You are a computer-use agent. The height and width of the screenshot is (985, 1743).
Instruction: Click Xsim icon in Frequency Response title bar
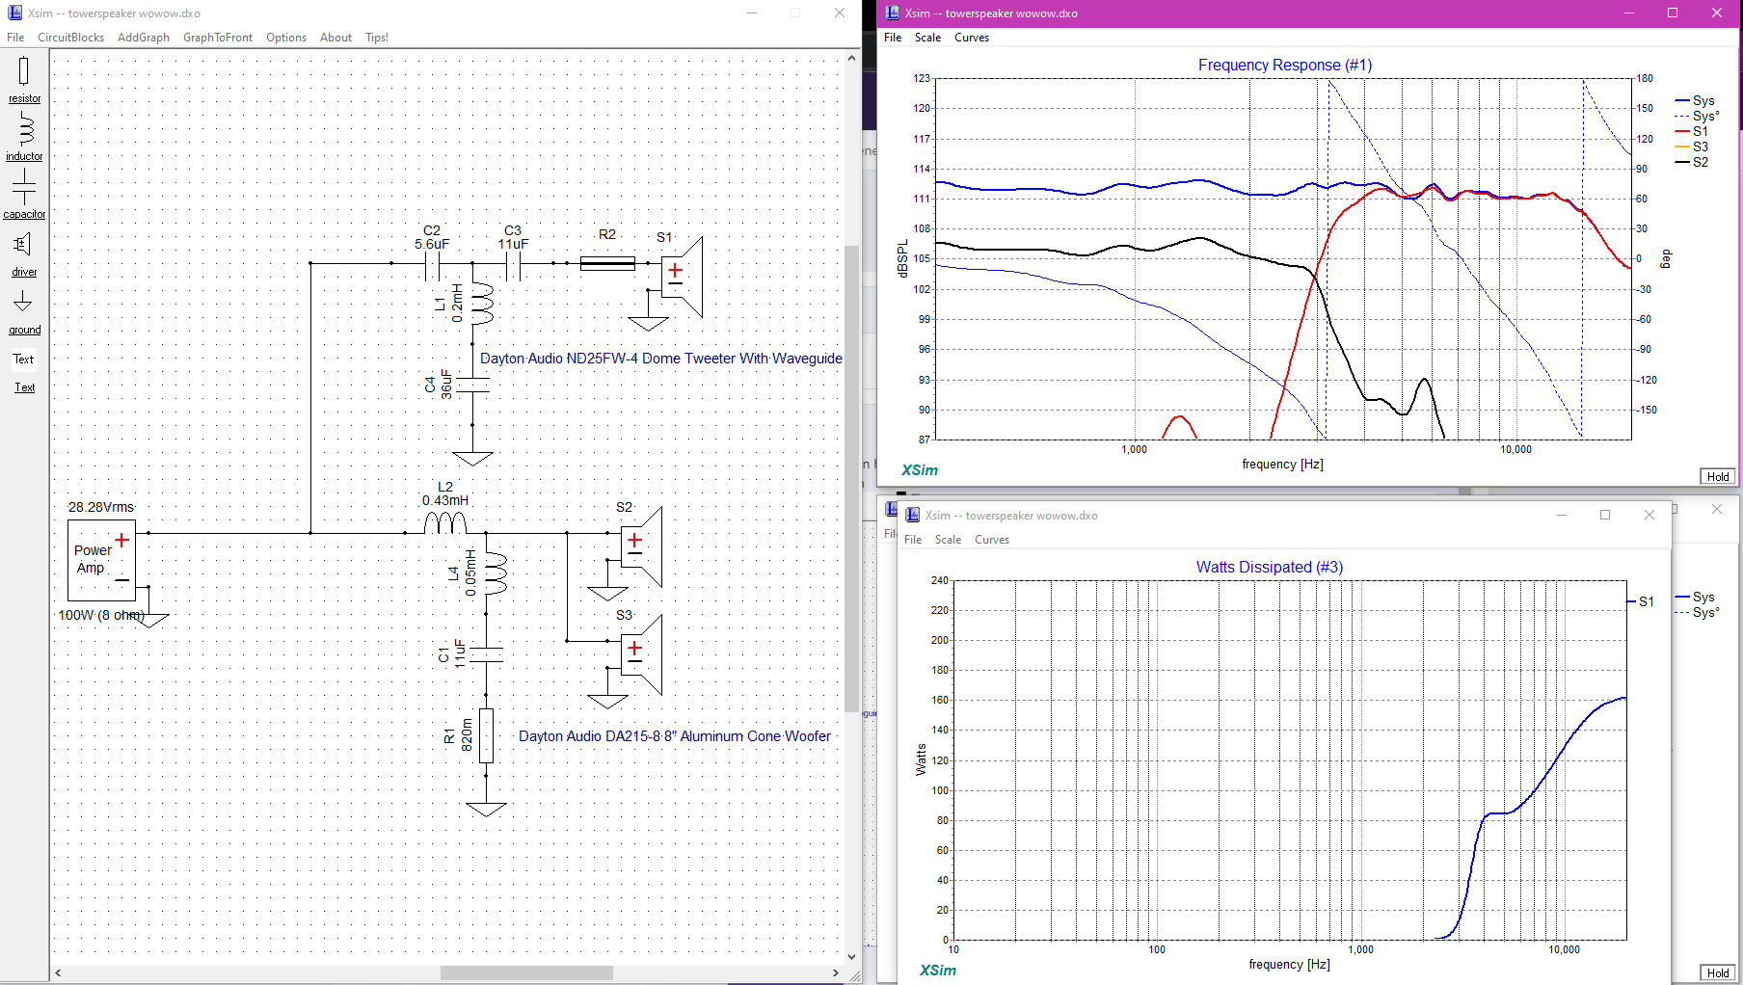click(x=892, y=13)
